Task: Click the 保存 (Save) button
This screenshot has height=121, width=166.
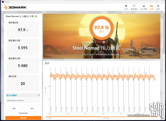Action: click(32, 108)
